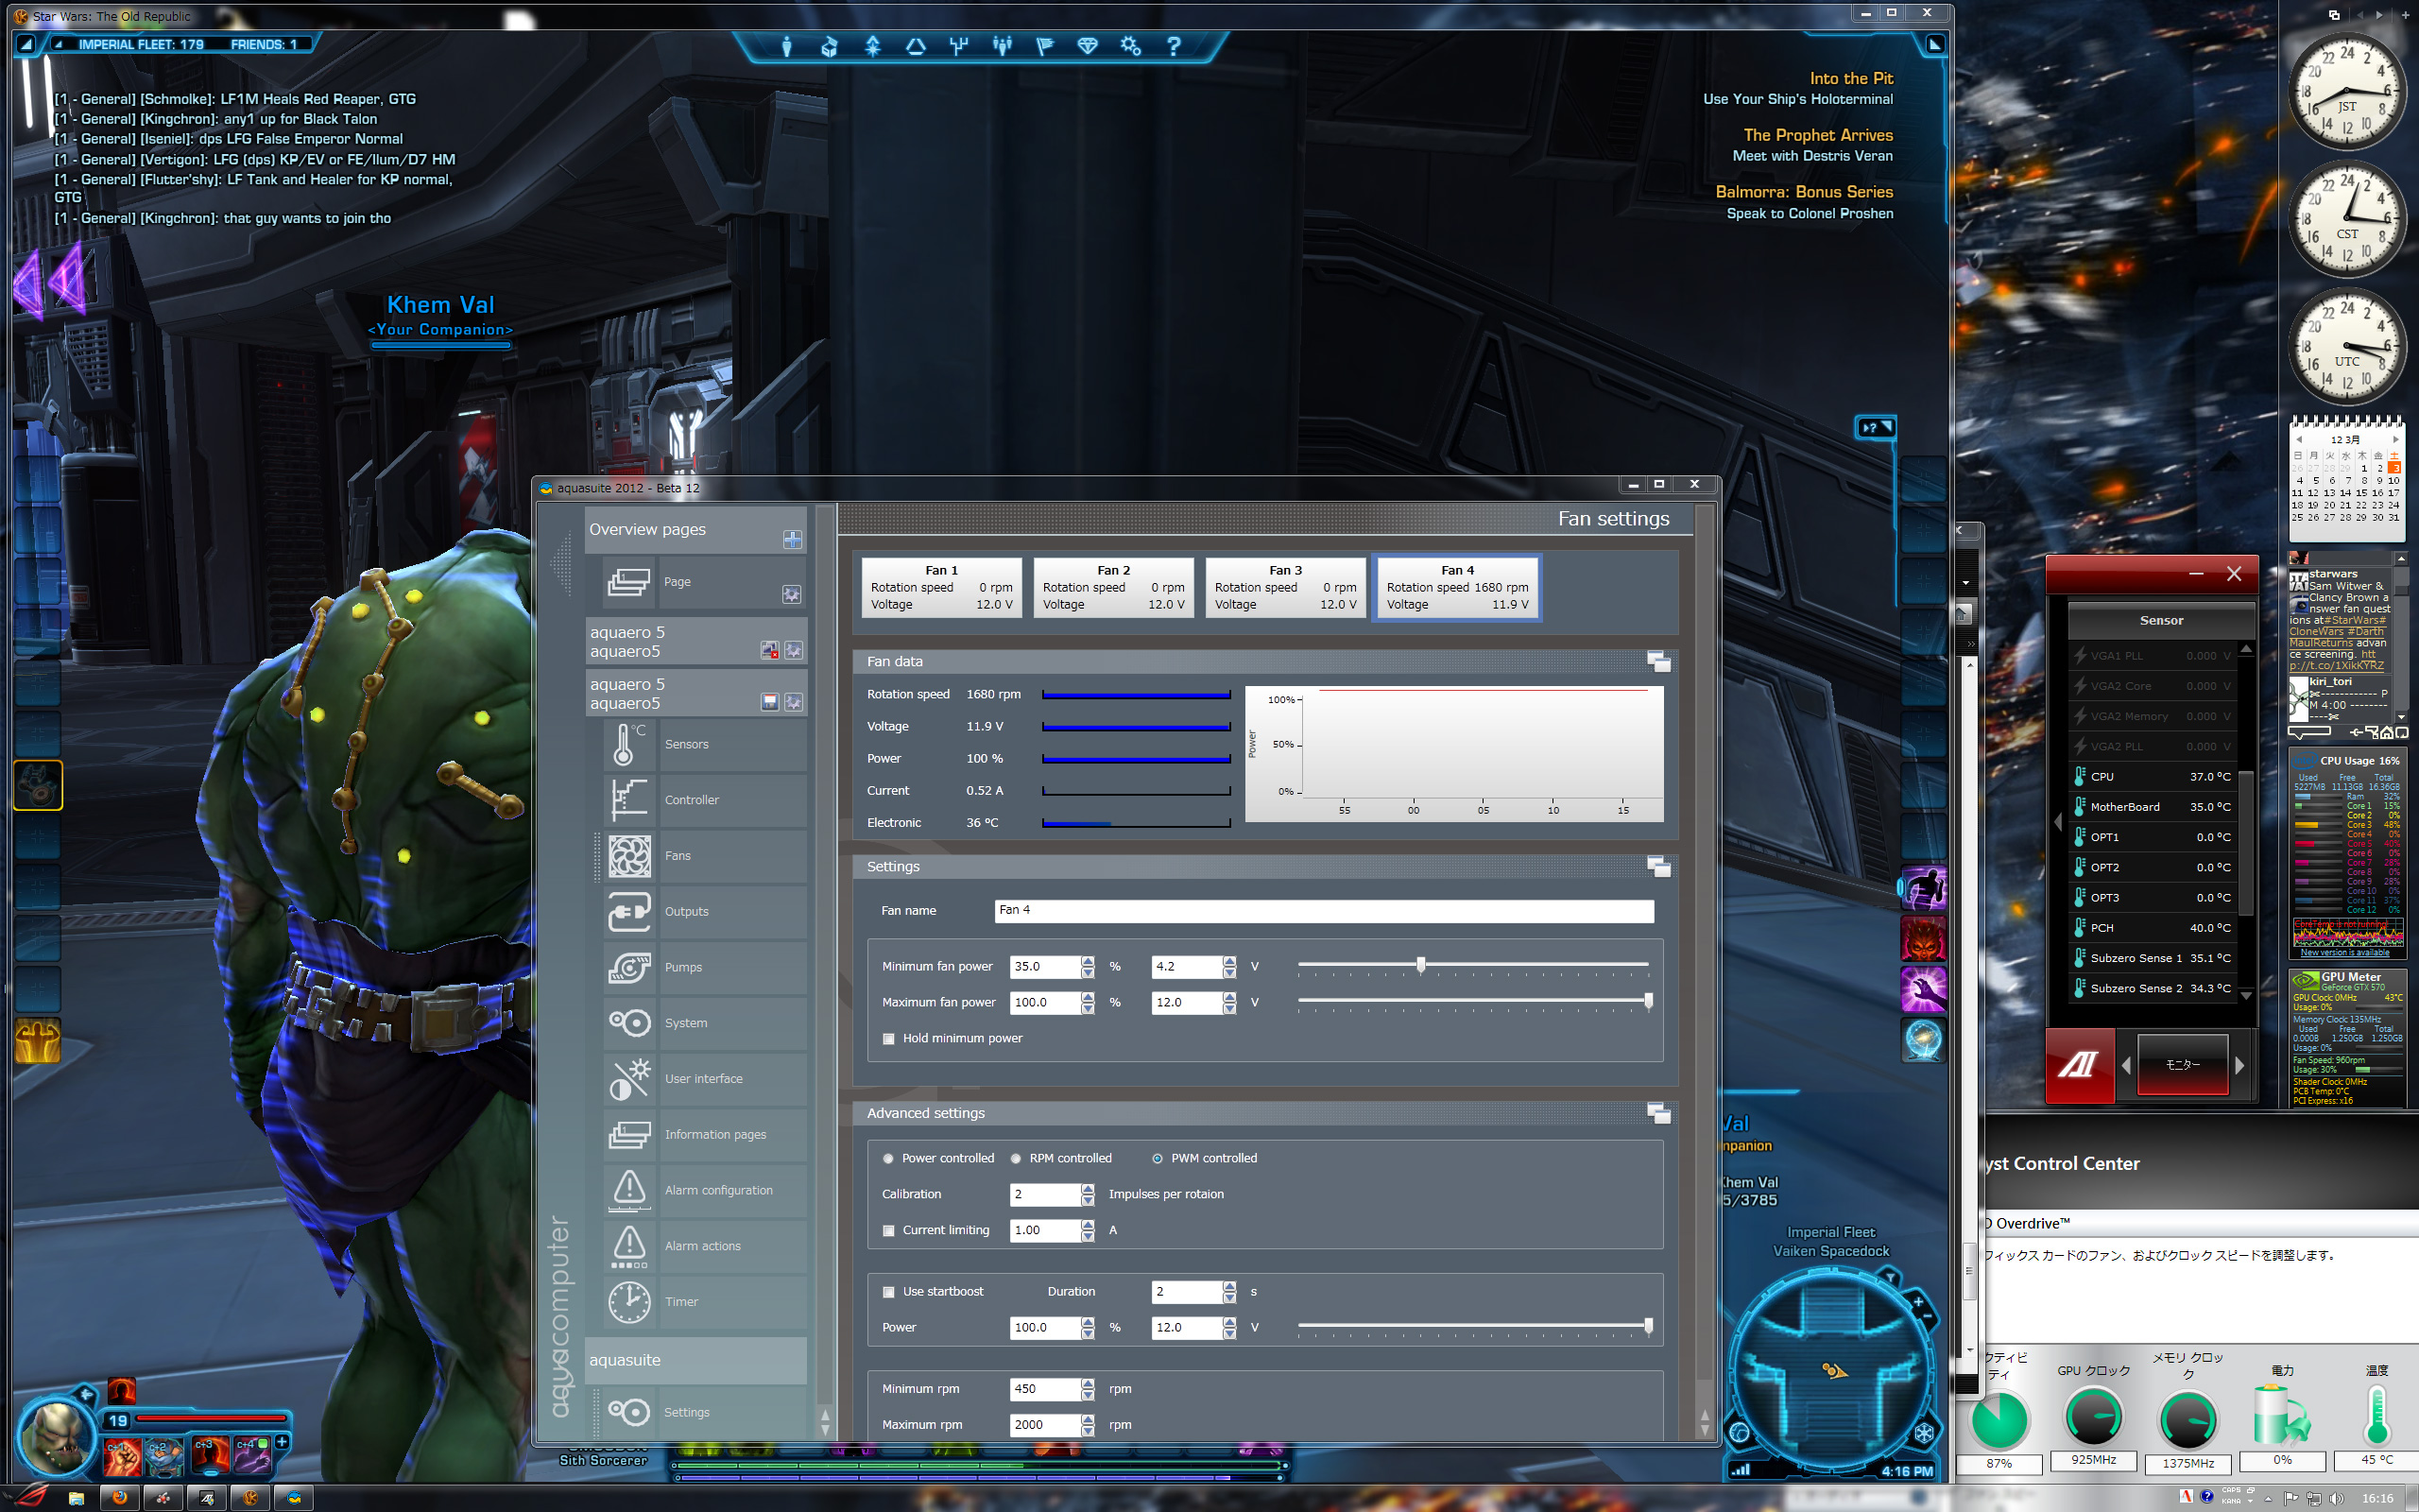This screenshot has width=2419, height=1512.
Task: Click the Fan name input field
Action: pyautogui.click(x=1325, y=911)
